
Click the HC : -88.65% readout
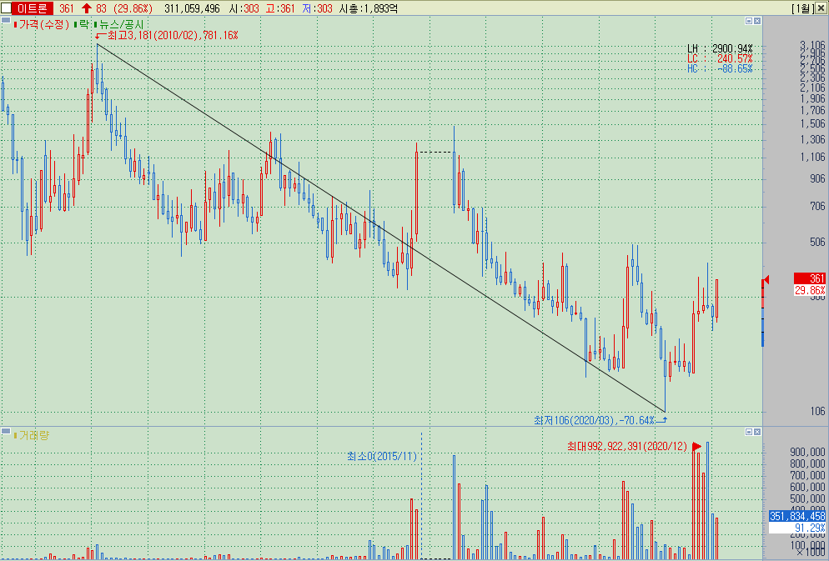(720, 68)
